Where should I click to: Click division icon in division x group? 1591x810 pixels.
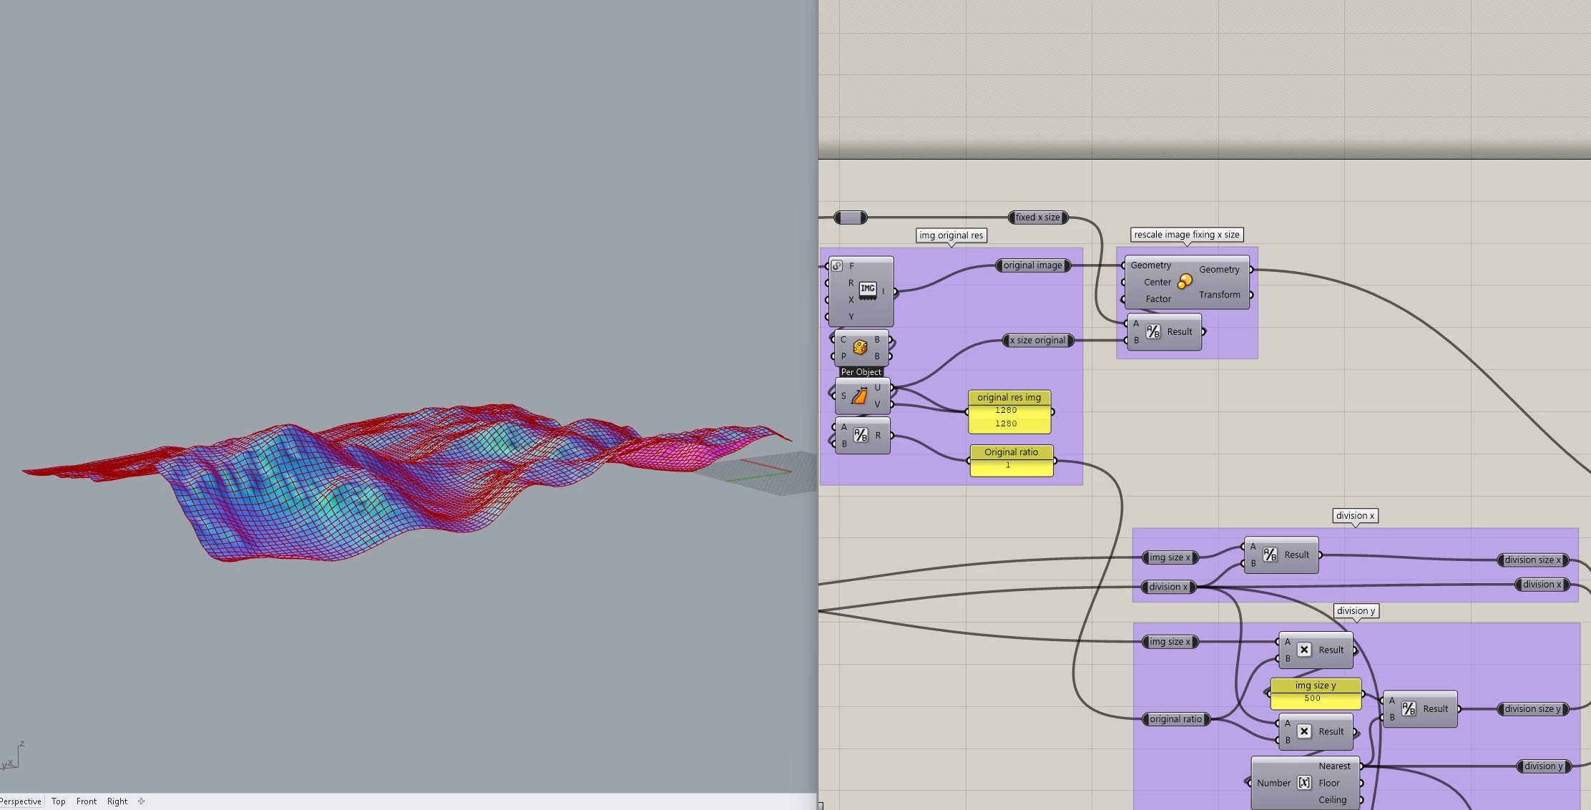[1270, 555]
